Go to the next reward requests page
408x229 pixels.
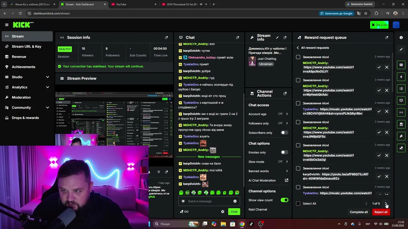pyautogui.click(x=386, y=204)
